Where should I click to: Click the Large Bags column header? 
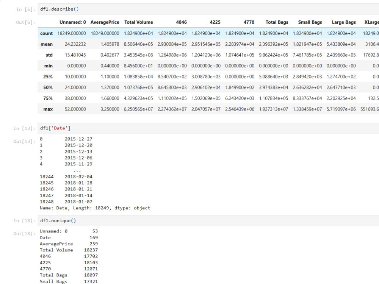pos(344,22)
